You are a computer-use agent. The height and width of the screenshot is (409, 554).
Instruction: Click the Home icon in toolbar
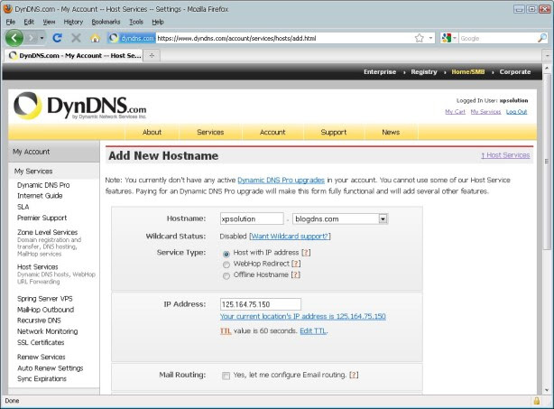click(95, 38)
